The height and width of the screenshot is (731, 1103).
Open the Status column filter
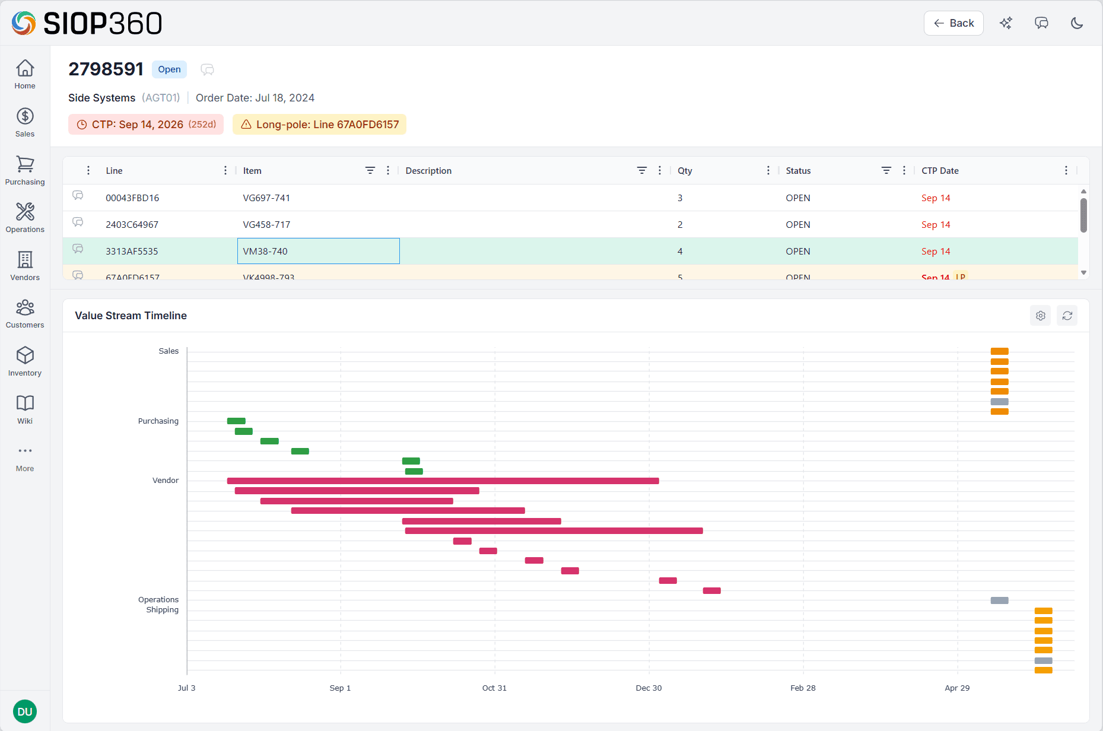point(886,170)
